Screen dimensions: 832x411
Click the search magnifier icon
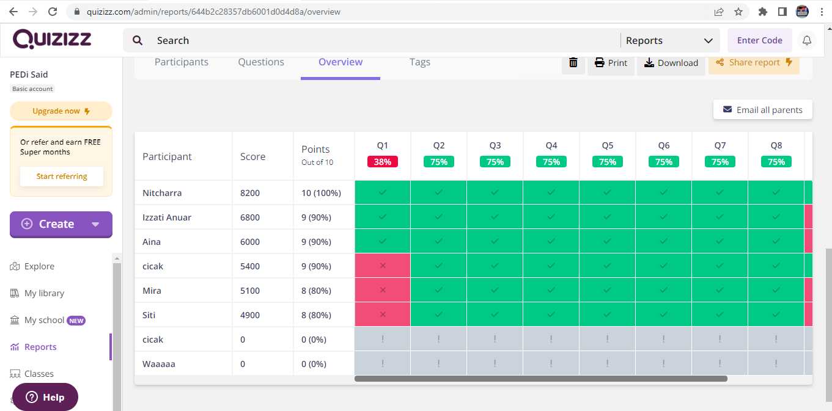138,40
